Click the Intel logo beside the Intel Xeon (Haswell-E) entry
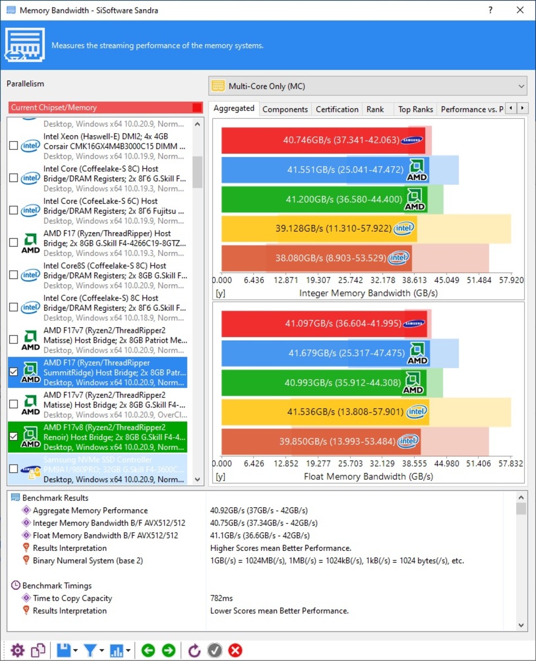Image resolution: width=536 pixels, height=661 pixels. pos(30,146)
